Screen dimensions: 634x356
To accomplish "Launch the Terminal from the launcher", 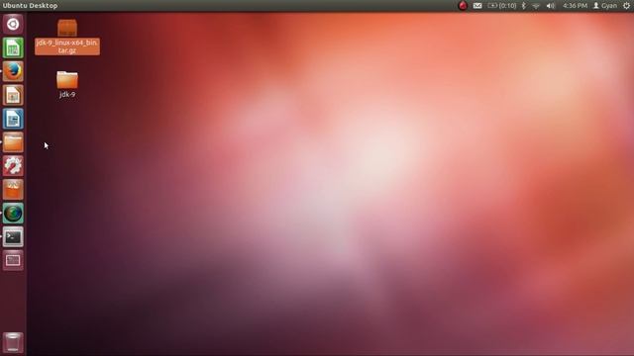I will tap(13, 237).
